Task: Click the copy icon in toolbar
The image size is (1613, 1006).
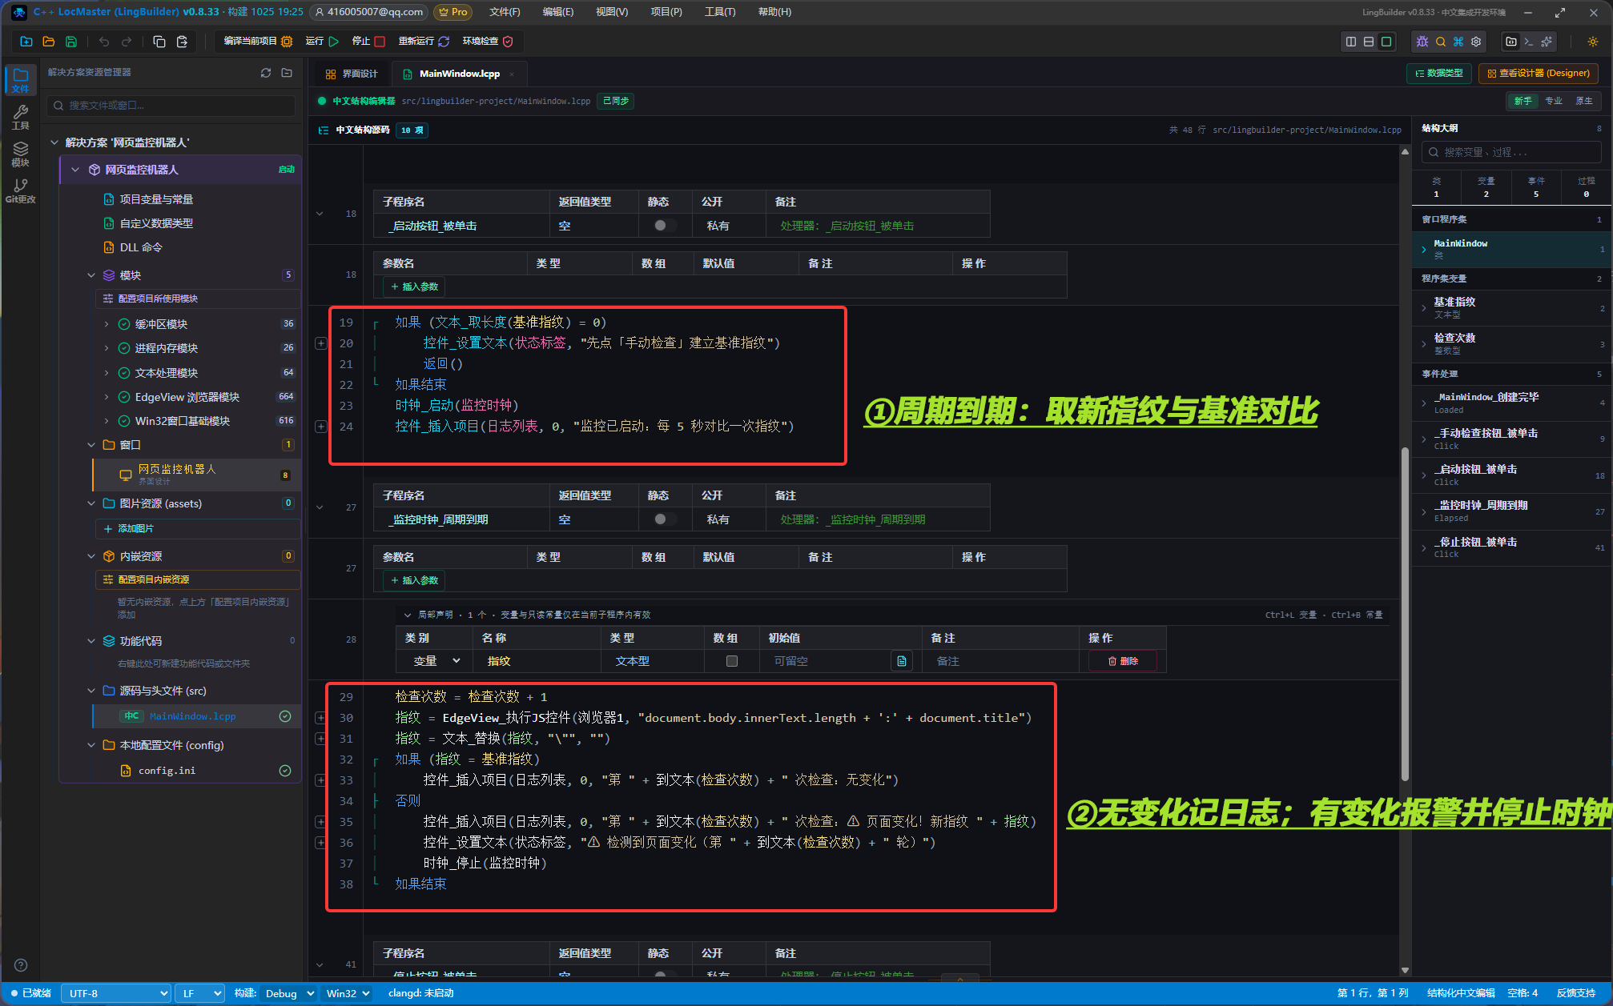Action: 159,42
